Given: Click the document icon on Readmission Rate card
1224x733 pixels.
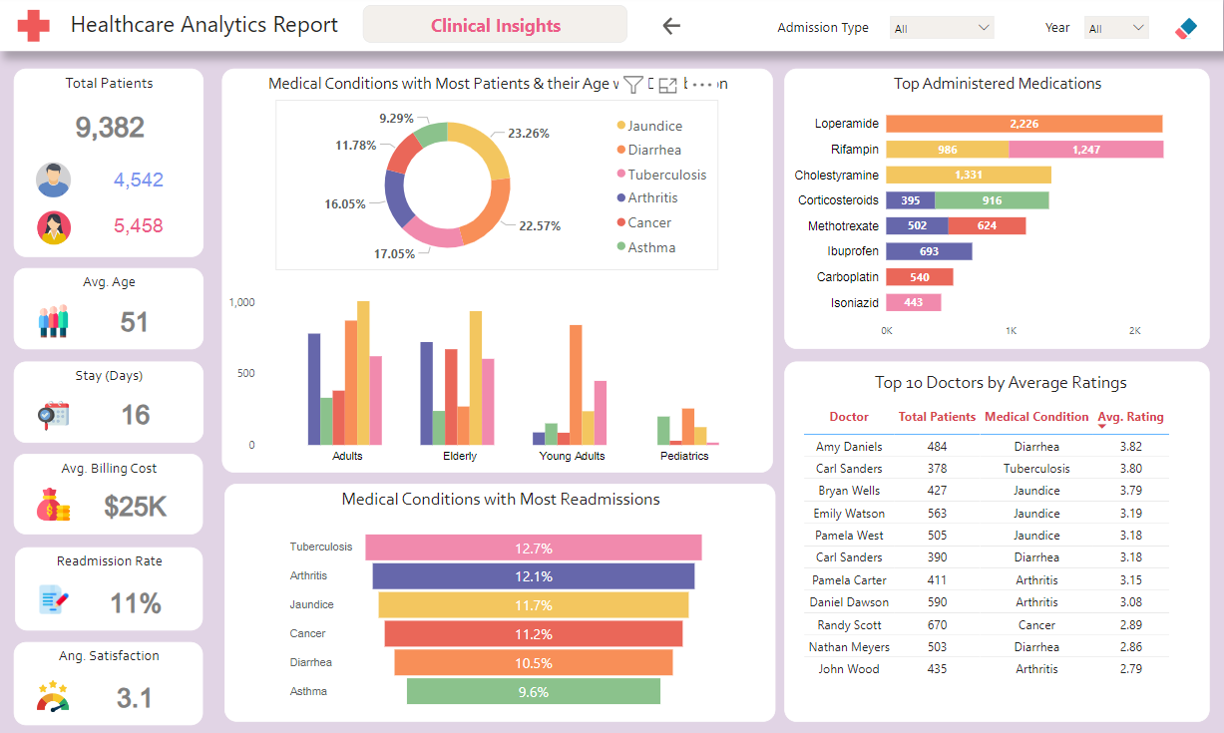Looking at the screenshot, I should click(52, 599).
